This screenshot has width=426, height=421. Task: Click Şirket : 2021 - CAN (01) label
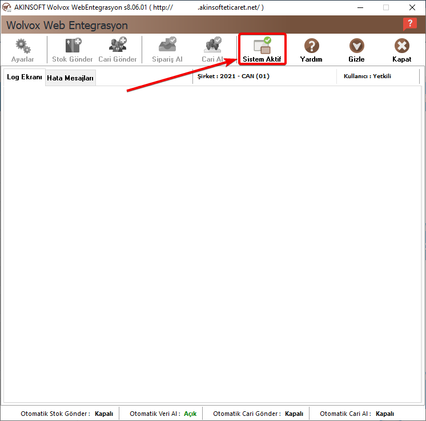pyautogui.click(x=234, y=76)
